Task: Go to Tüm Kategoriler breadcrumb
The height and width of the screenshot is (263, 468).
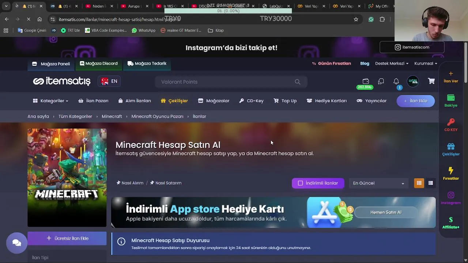Action: [x=75, y=116]
